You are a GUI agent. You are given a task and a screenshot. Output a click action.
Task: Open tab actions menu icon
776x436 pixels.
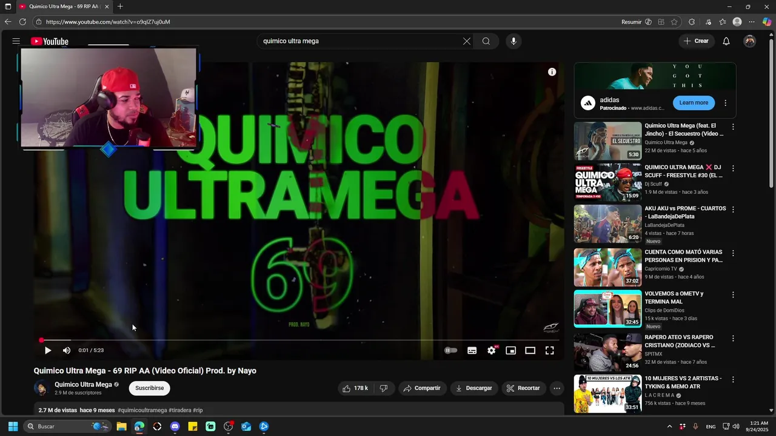(8, 7)
